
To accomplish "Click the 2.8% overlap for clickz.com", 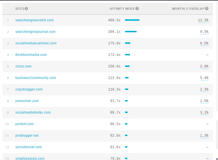I will pos(204,66).
